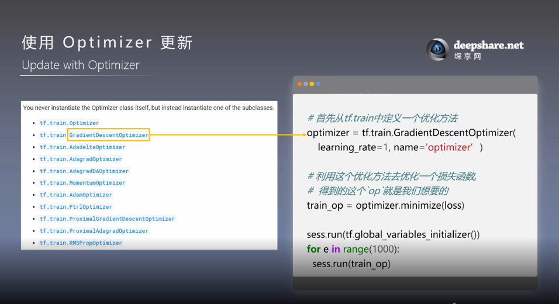The width and height of the screenshot is (559, 304).
Task: Click the yellow dot in code window
Action: pos(312,84)
